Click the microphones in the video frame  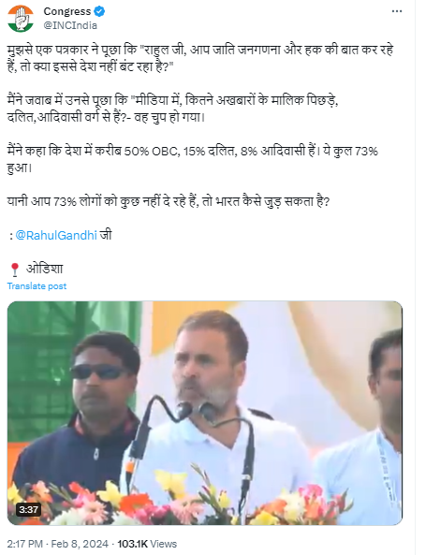coord(194,412)
